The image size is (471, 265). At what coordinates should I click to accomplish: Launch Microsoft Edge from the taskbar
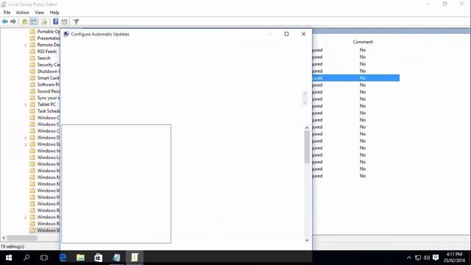63,258
